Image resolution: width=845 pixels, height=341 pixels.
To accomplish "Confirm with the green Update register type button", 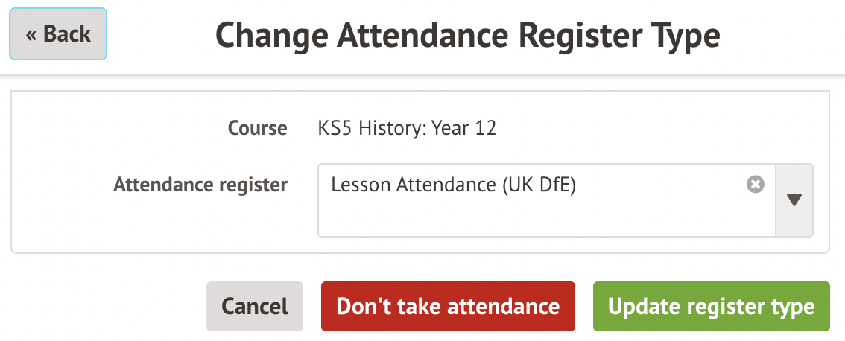I will point(711,306).
